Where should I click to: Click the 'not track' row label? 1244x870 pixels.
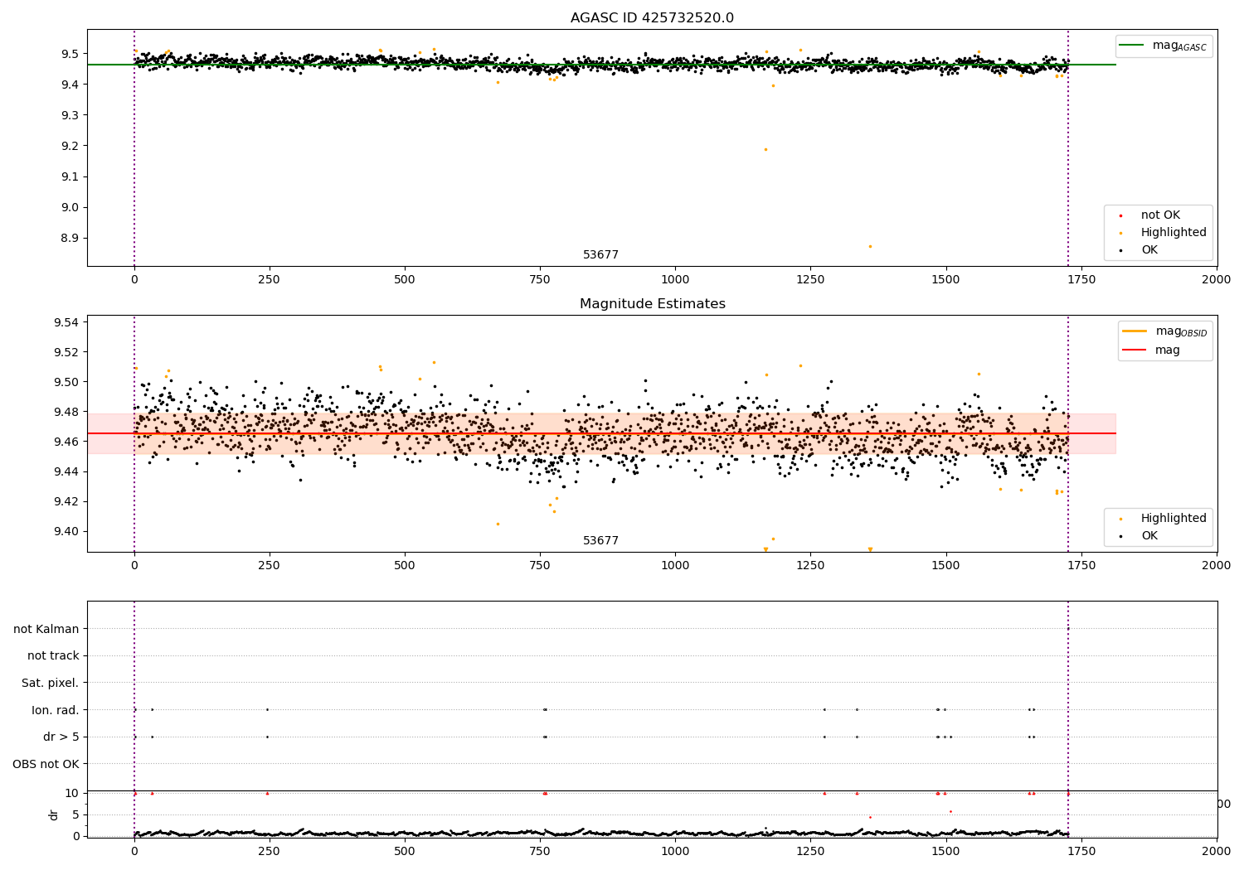coord(53,656)
